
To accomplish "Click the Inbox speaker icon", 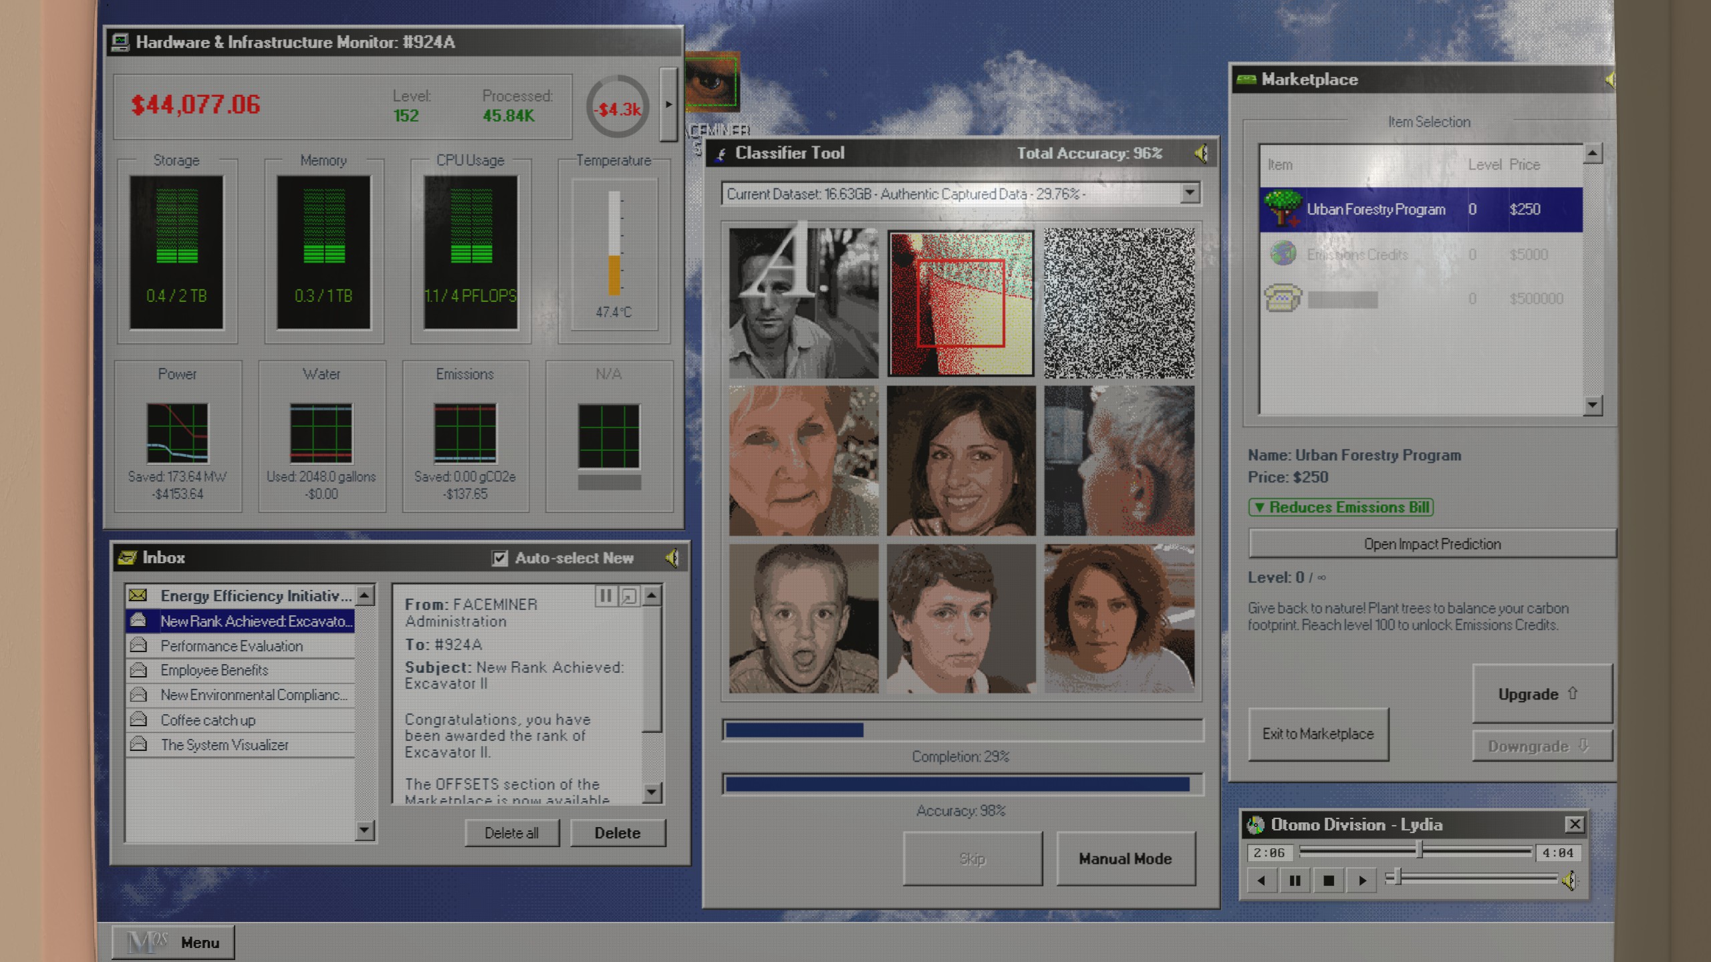I will click(672, 558).
